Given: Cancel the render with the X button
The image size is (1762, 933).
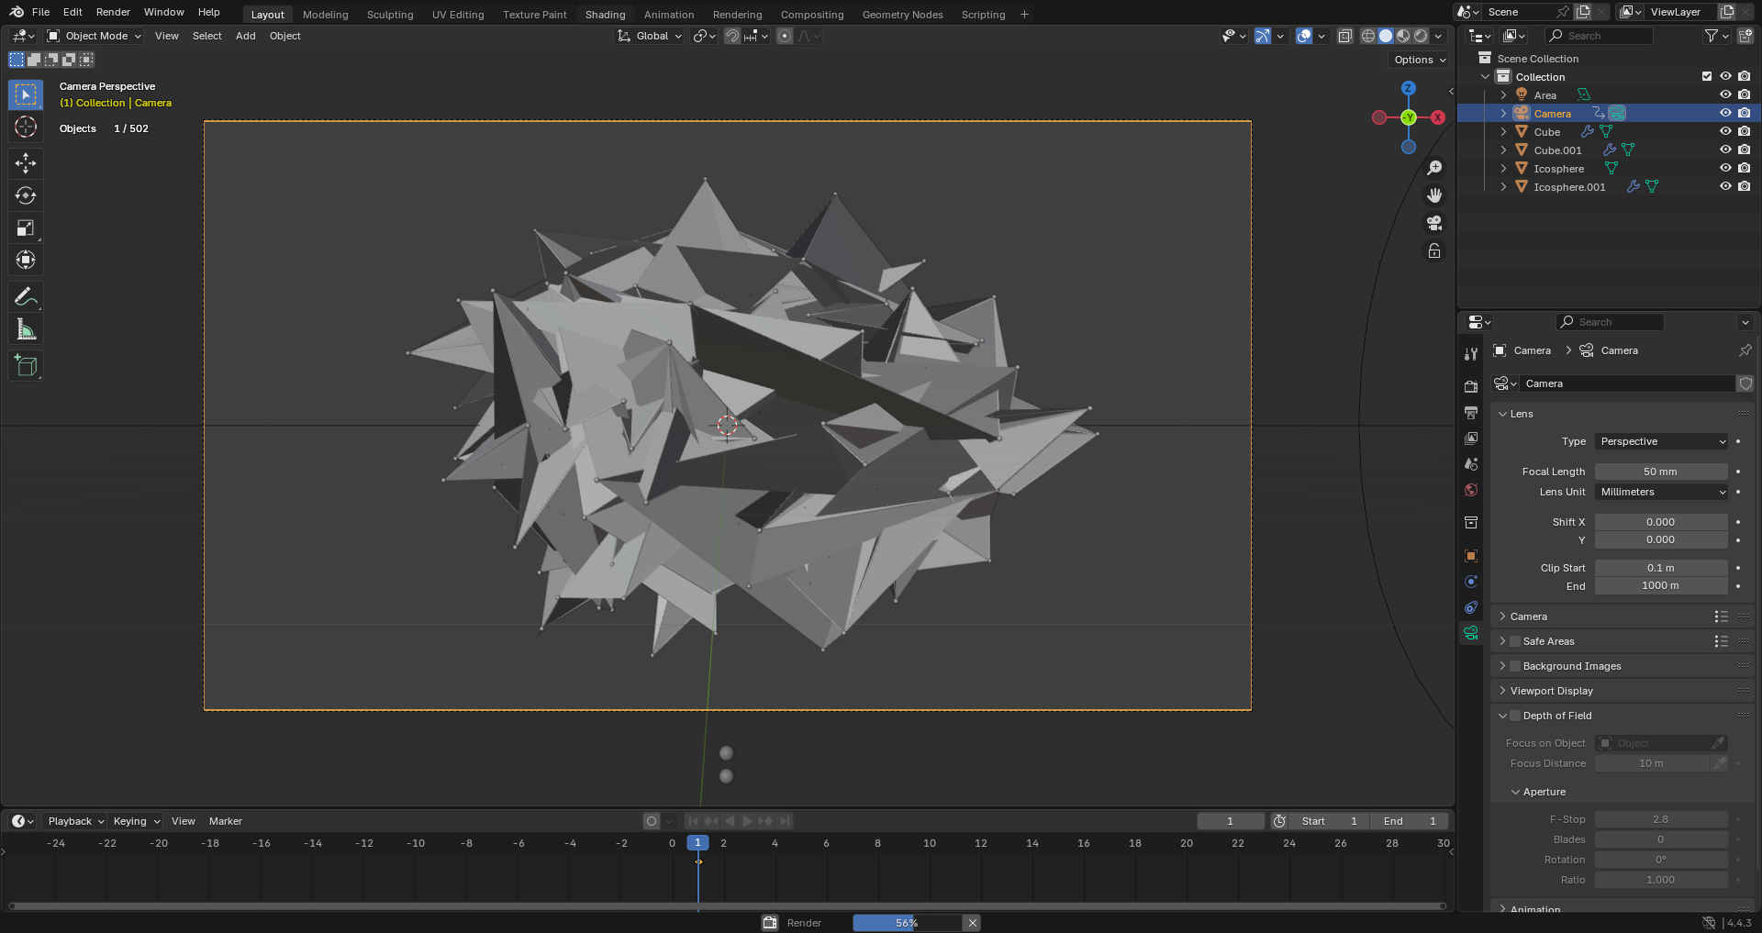Looking at the screenshot, I should (973, 923).
